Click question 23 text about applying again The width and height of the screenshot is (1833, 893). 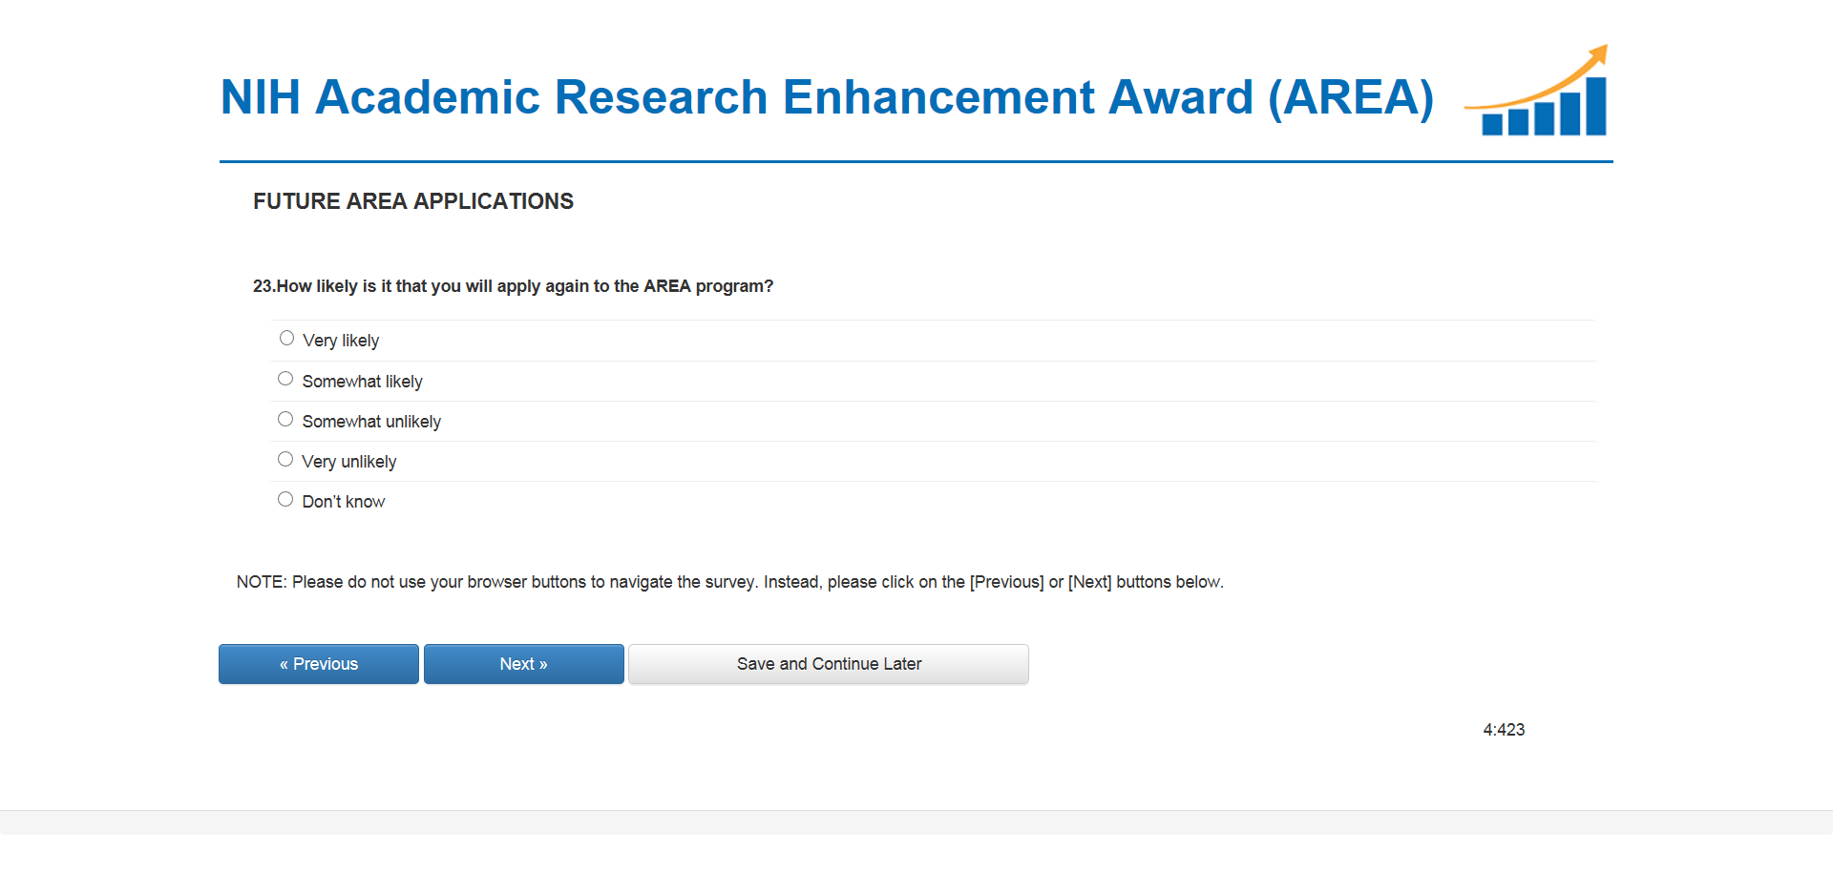pyautogui.click(x=513, y=286)
